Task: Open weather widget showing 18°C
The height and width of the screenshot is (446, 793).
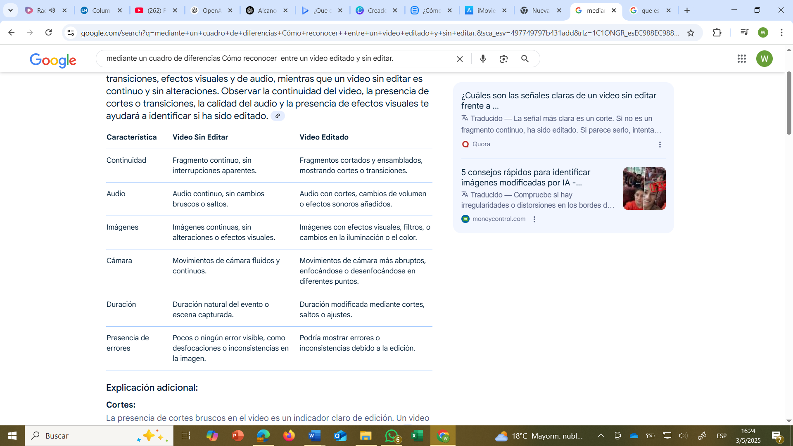Action: pos(539,436)
